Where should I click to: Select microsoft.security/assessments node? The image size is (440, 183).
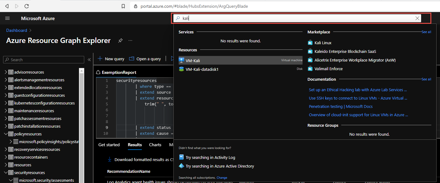point(46,180)
